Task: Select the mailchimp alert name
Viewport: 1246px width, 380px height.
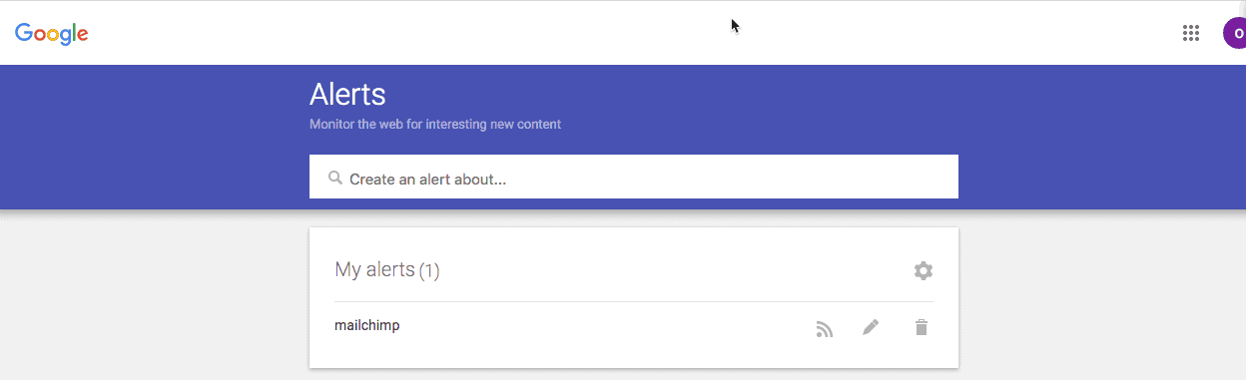Action: pos(367,325)
